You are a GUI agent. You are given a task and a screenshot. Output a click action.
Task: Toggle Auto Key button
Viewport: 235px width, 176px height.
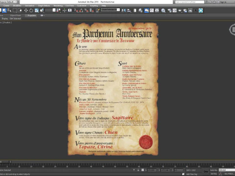point(213,170)
